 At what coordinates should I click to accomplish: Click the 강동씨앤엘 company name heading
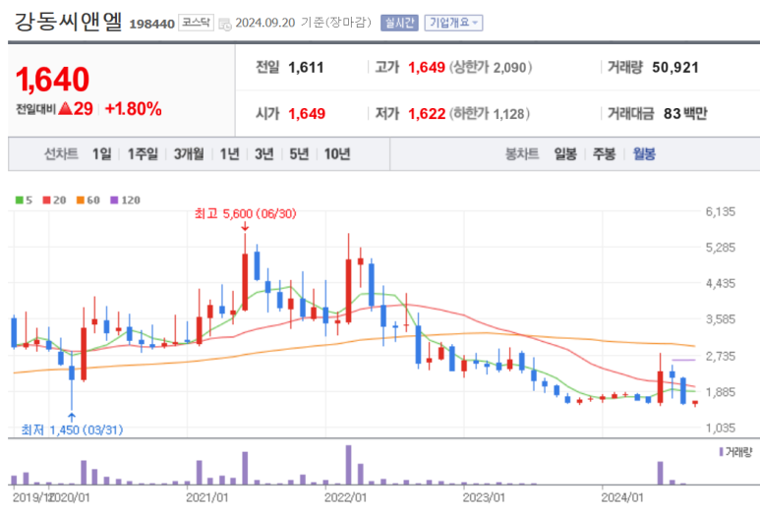click(x=69, y=22)
